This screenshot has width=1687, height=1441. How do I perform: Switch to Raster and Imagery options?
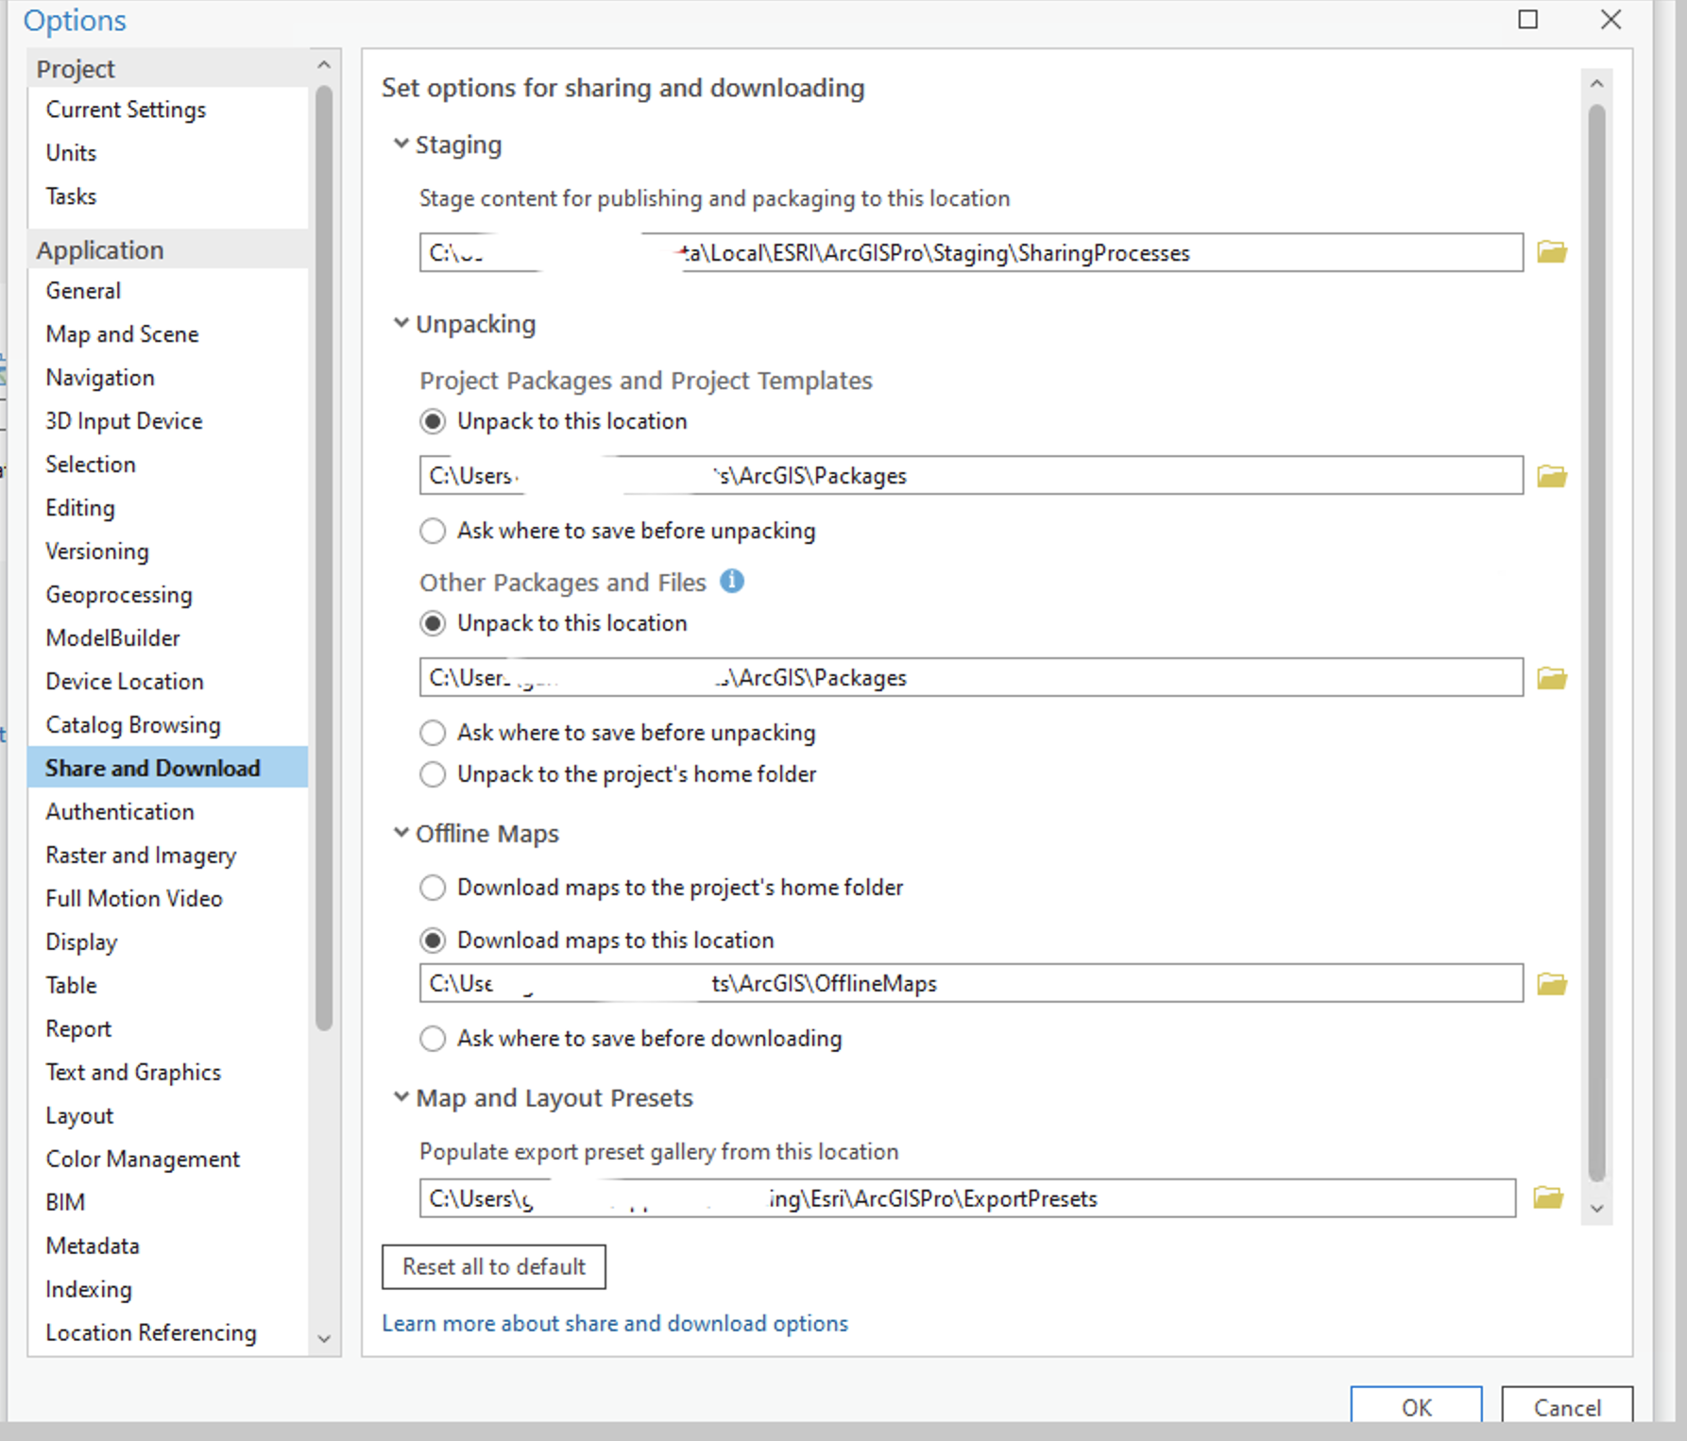(x=141, y=856)
